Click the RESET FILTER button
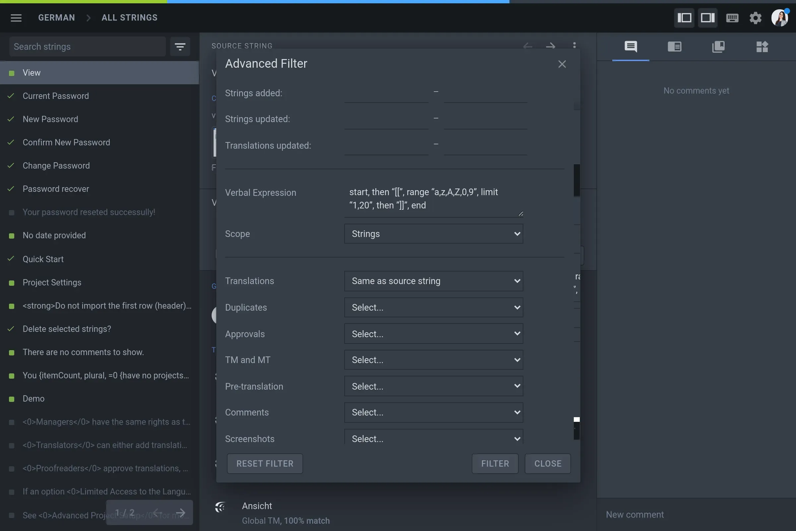Image resolution: width=796 pixels, height=531 pixels. pos(265,463)
